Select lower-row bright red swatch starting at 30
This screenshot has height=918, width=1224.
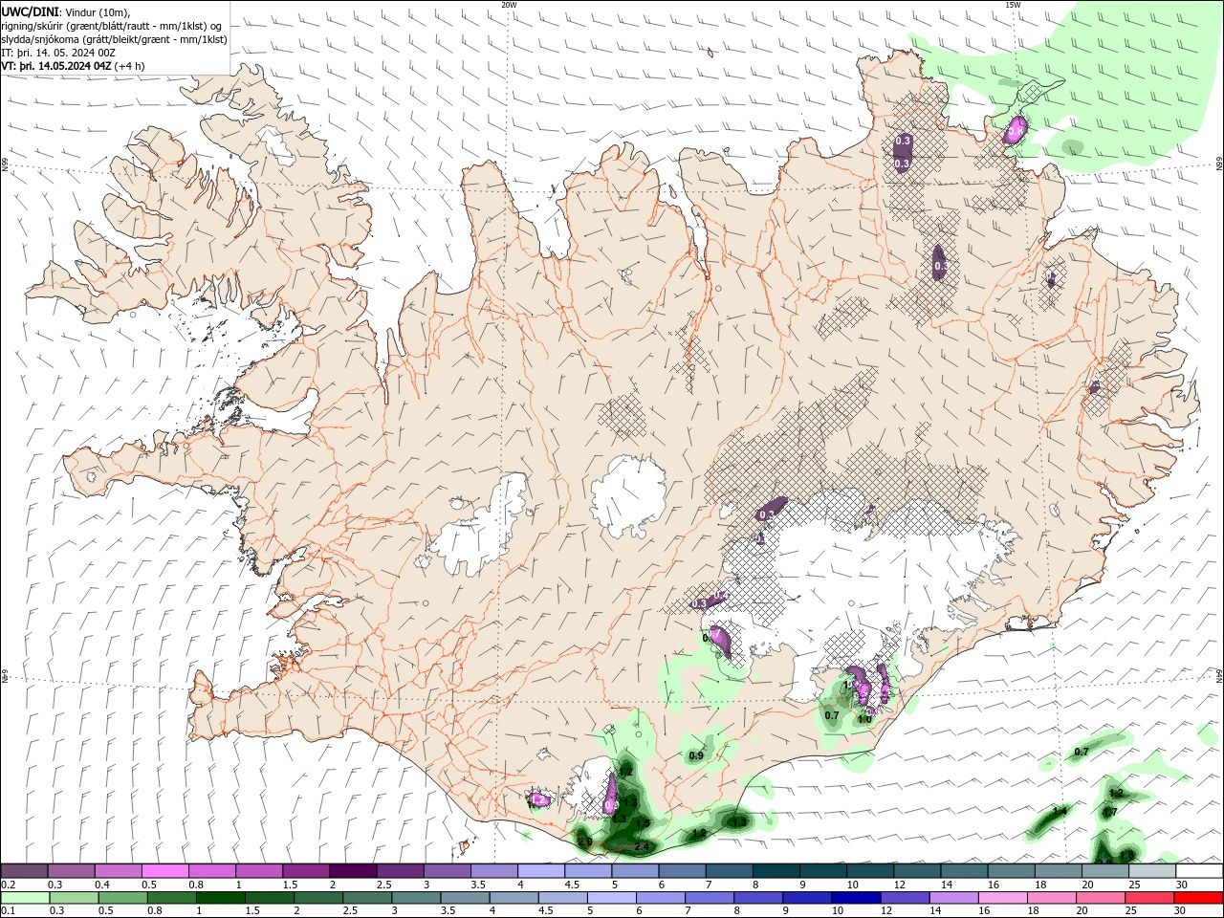[1199, 898]
